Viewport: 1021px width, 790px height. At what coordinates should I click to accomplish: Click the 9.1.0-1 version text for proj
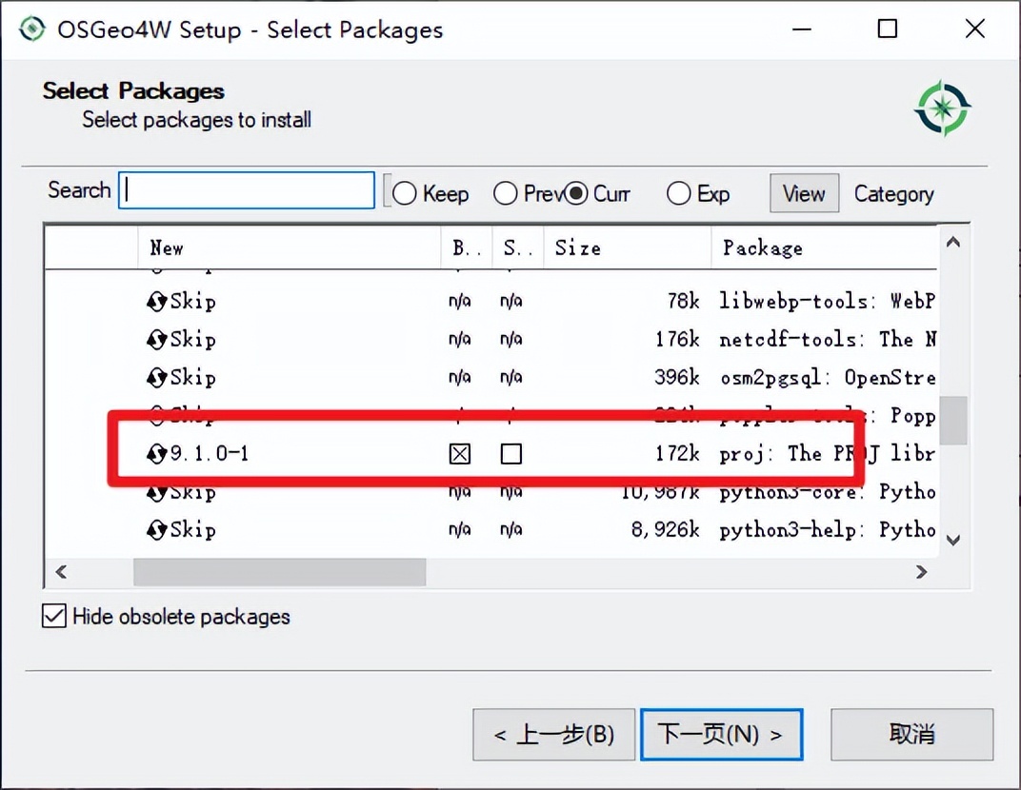point(210,454)
